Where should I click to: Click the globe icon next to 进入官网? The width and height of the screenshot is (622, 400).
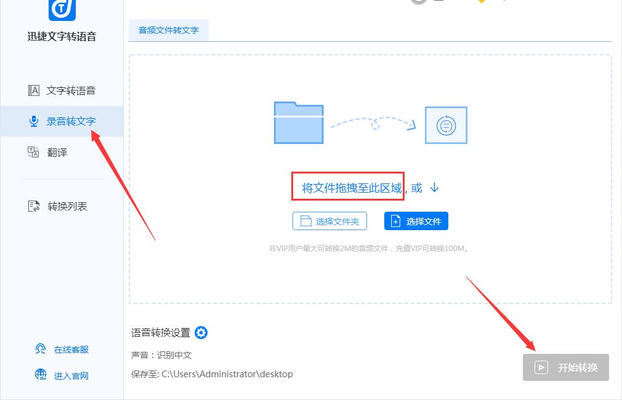click(40, 375)
